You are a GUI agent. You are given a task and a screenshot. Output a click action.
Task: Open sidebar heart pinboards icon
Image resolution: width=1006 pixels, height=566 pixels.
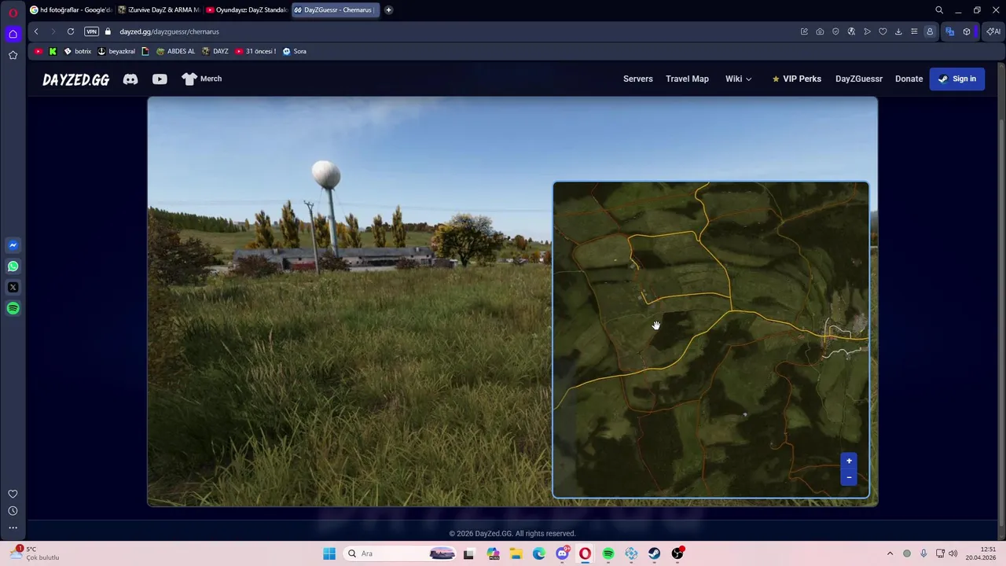(13, 494)
